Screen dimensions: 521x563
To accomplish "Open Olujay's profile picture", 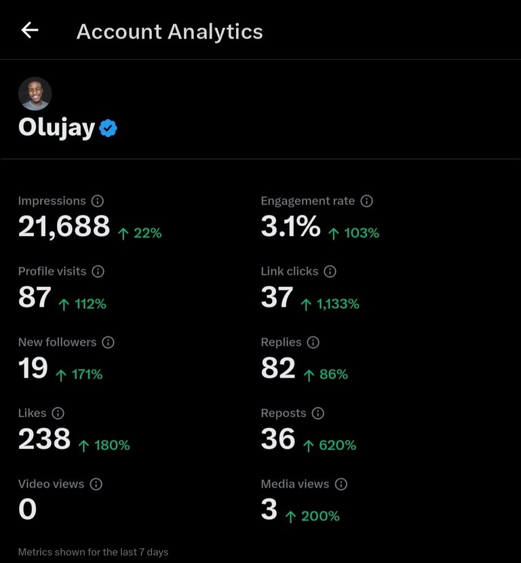I will pos(35,94).
